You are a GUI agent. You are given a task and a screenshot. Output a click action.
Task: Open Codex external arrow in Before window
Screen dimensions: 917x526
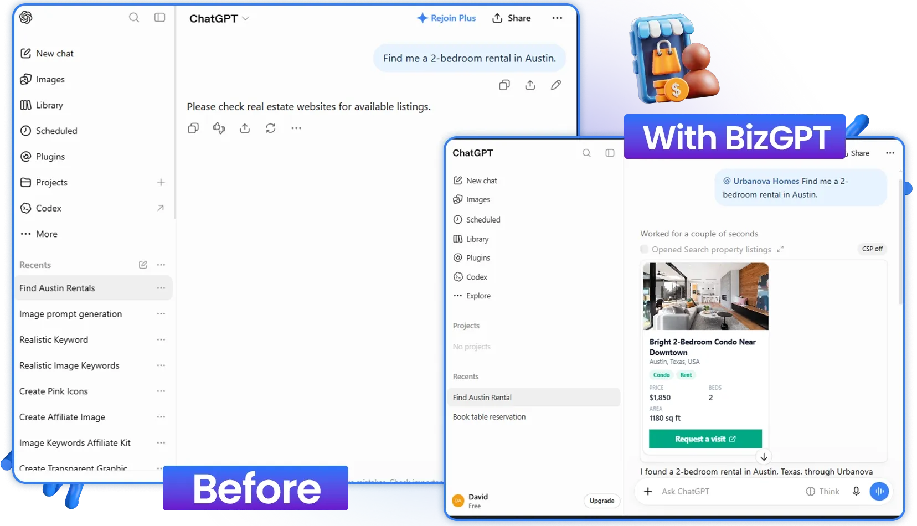click(x=161, y=208)
